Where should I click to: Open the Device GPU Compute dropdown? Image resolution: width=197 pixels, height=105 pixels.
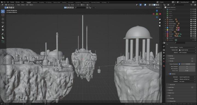pos(187,52)
